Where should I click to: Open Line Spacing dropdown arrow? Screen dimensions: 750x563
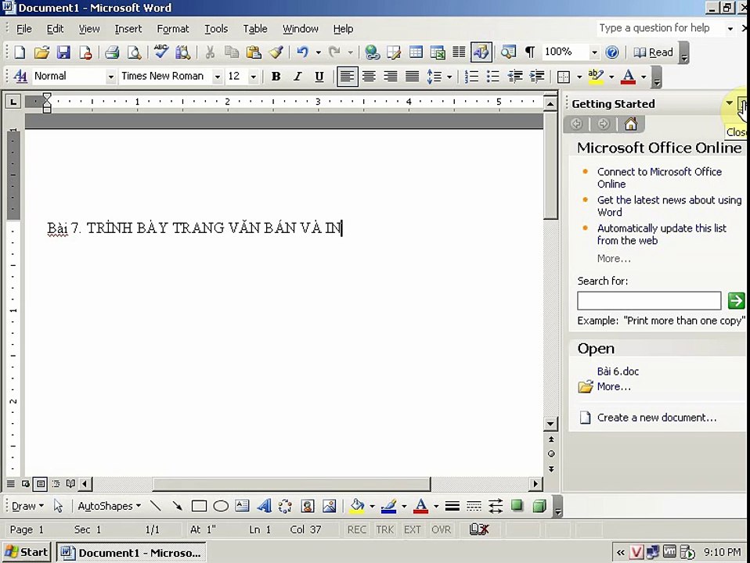449,77
